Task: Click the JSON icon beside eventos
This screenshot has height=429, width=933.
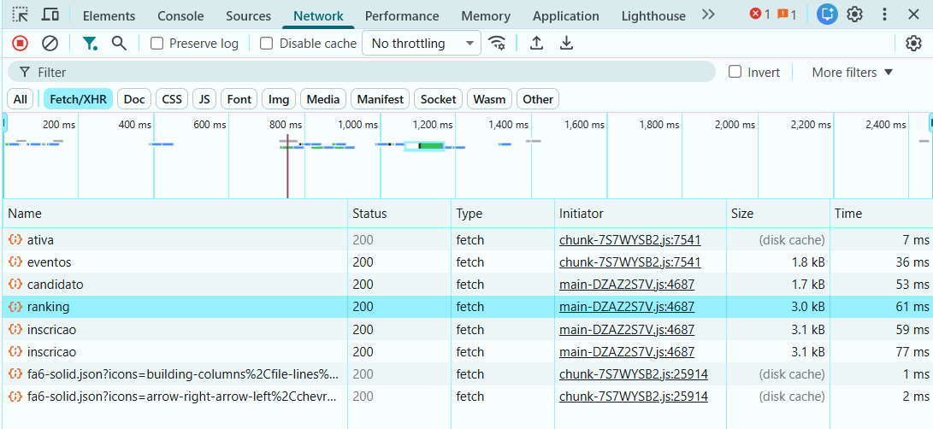Action: coord(15,262)
